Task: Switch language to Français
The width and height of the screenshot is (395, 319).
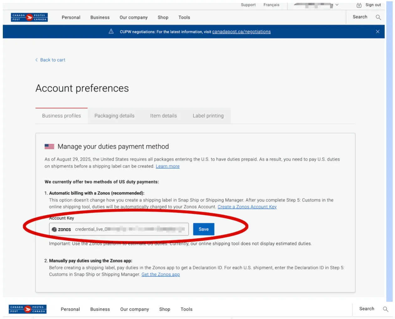Action: (x=271, y=5)
